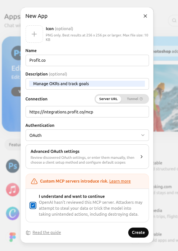178x251 pixels.
Task: Uncheck I understand and want to continue
Action: [x=33, y=205]
